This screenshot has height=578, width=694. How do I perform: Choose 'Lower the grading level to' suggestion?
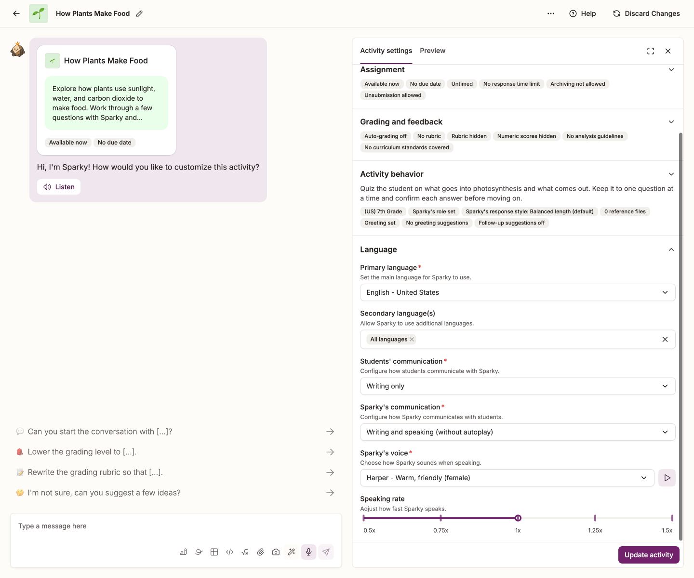tap(175, 452)
